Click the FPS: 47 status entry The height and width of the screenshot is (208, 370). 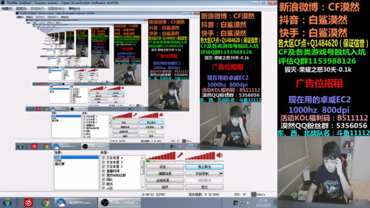point(240,195)
